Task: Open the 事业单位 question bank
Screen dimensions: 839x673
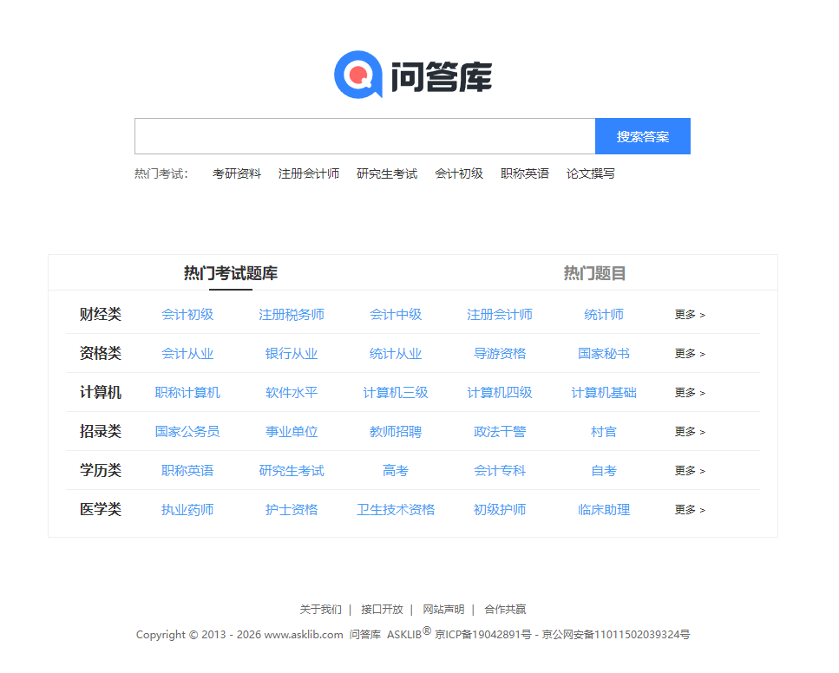Action: pos(292,432)
